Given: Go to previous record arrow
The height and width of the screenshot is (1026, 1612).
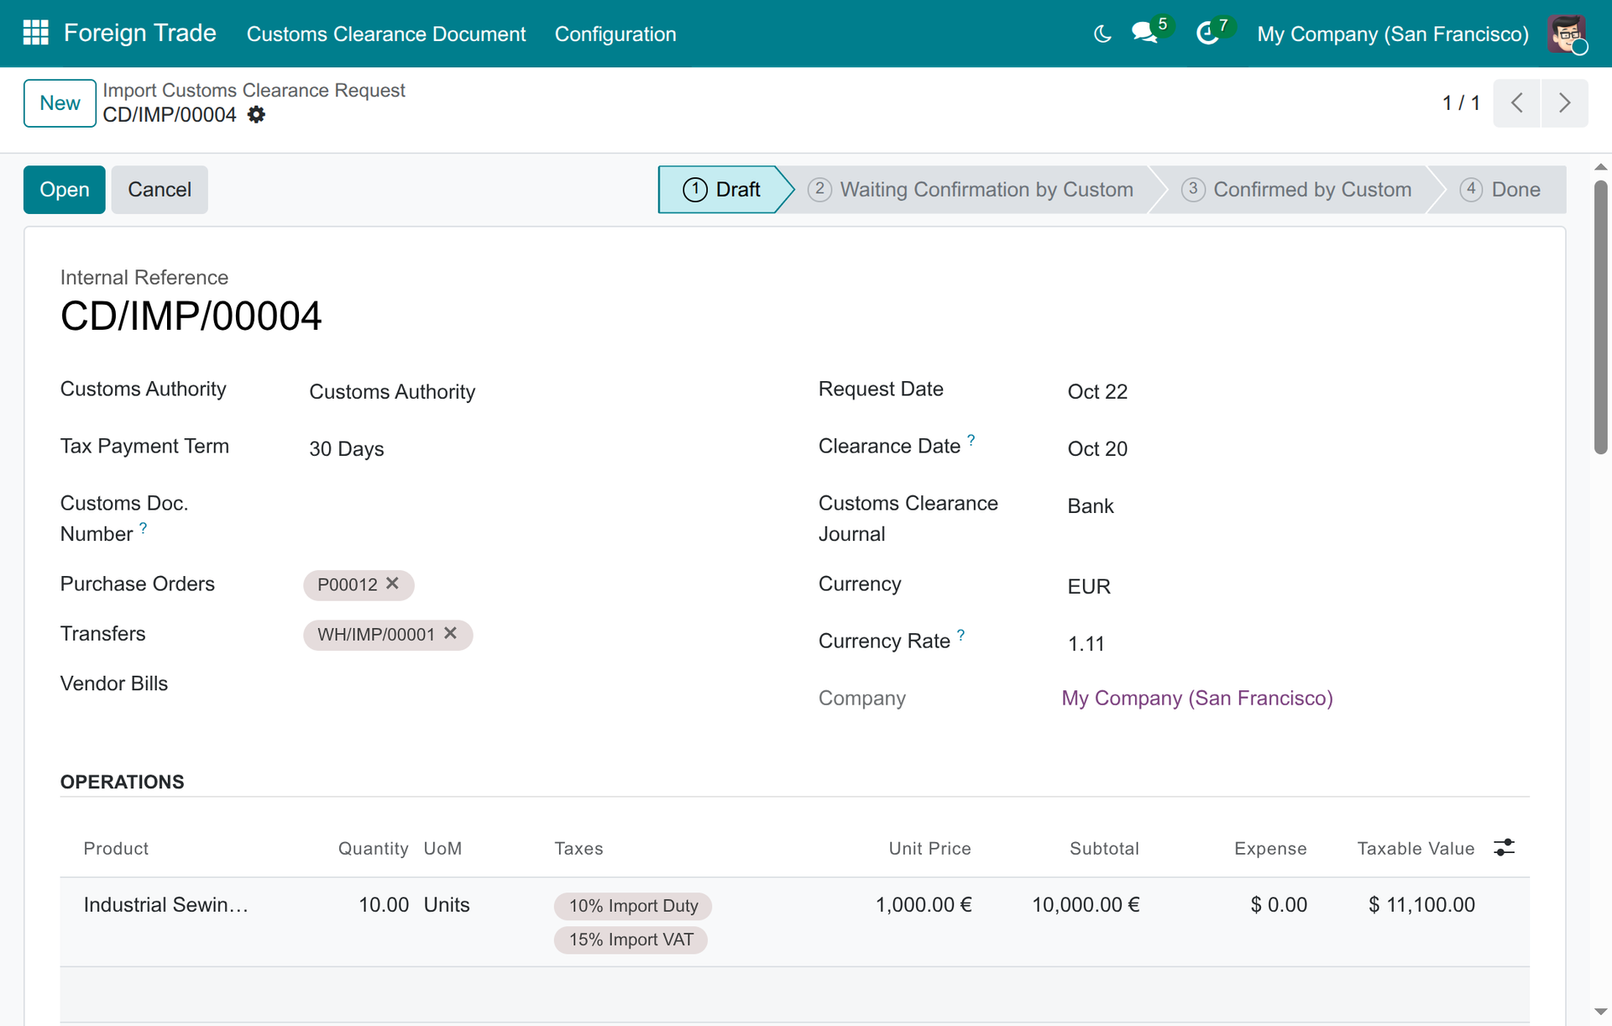Looking at the screenshot, I should (1516, 103).
